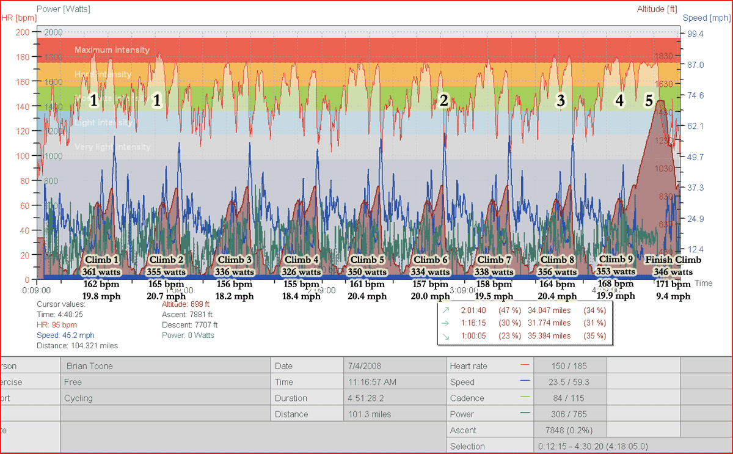Select the 4:51:28.2 duration value
Image resolution: width=733 pixels, height=454 pixels.
(x=393, y=398)
